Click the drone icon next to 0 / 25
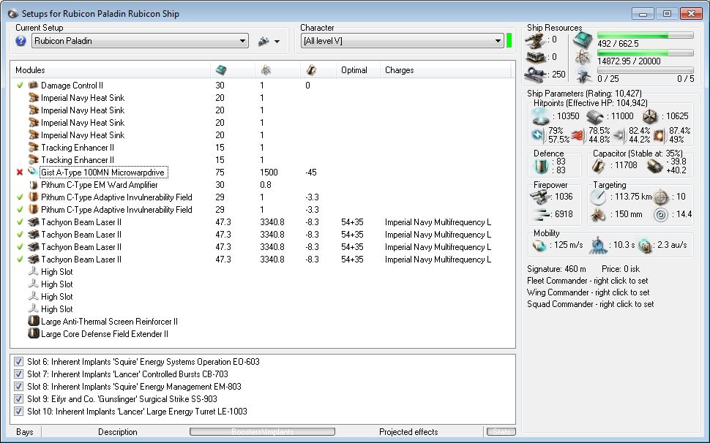 pos(583,75)
